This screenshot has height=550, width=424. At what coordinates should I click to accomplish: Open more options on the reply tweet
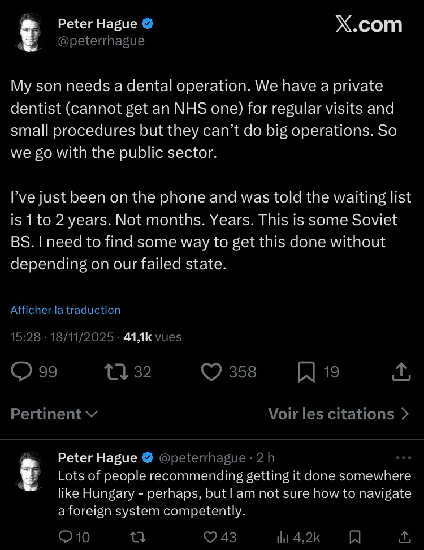click(404, 458)
